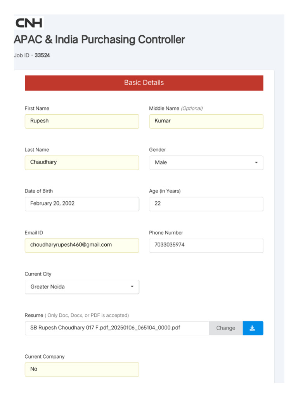Edit the Phone Number field
The image size is (298, 397).
(206, 245)
